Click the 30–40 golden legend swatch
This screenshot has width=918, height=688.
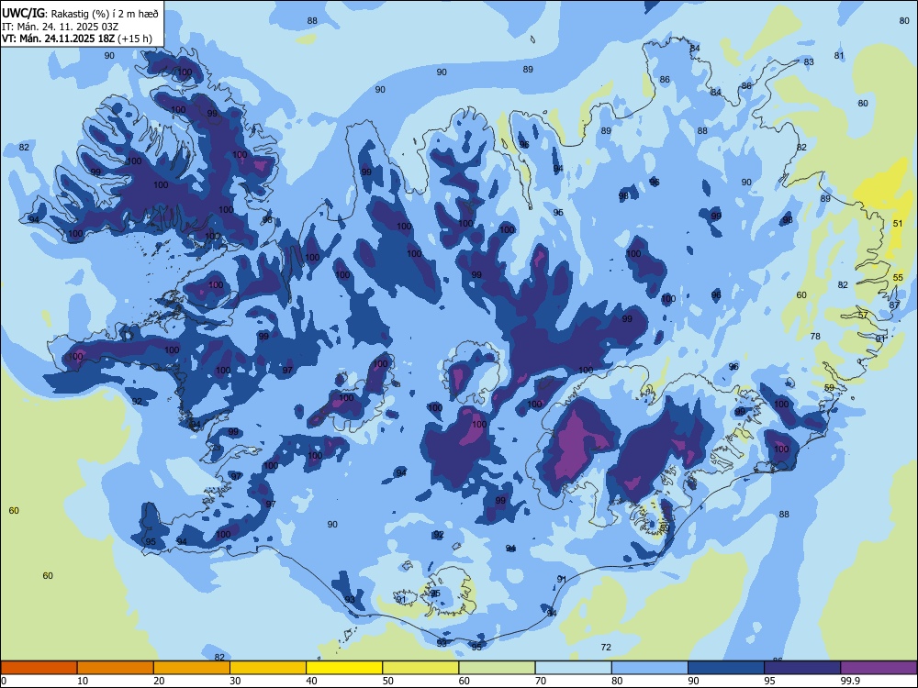pos(267,668)
